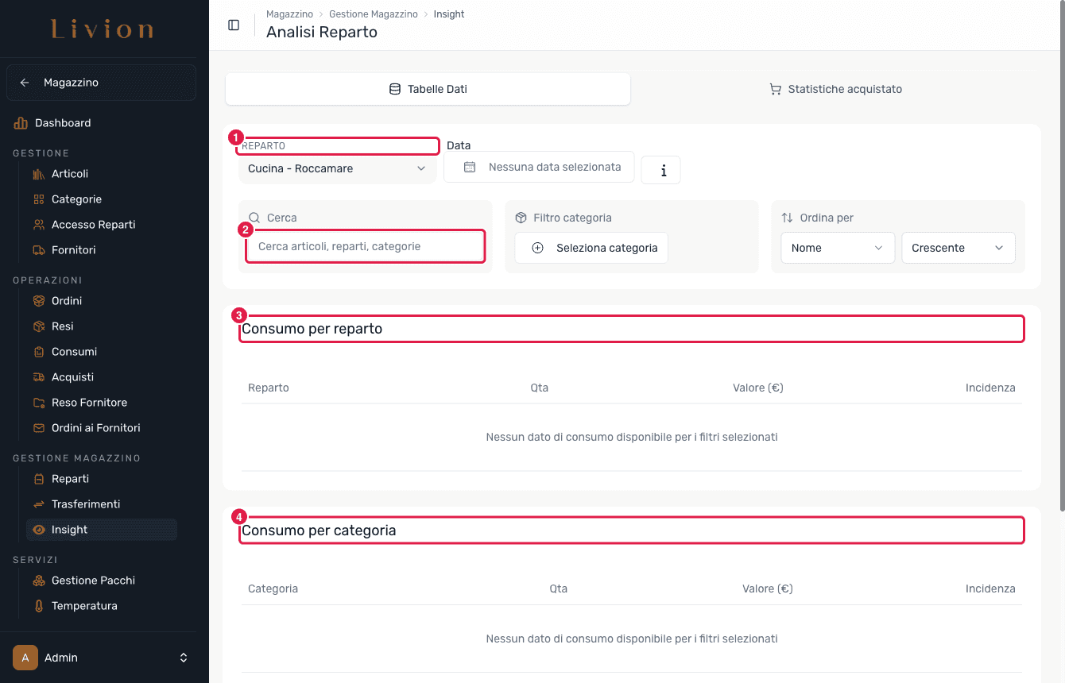1065x683 pixels.
Task: Open Temperatura thermometer item
Action: [84, 606]
